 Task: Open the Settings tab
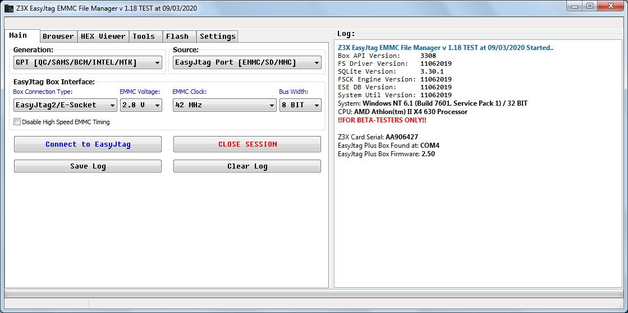pyautogui.click(x=218, y=37)
